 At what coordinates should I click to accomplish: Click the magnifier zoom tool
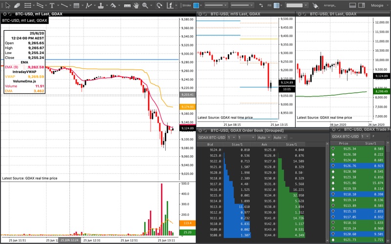click(x=145, y=5)
